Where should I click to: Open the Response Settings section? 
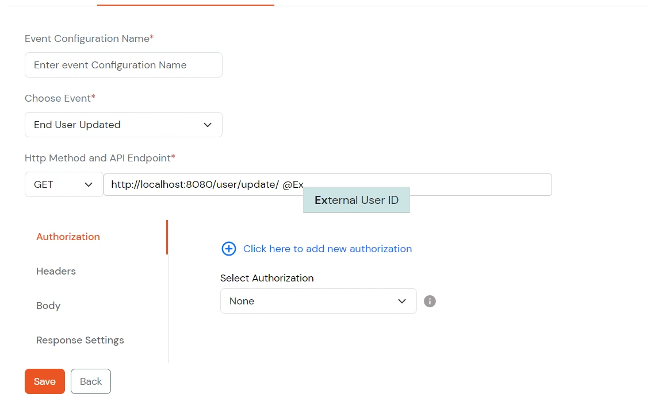point(80,340)
